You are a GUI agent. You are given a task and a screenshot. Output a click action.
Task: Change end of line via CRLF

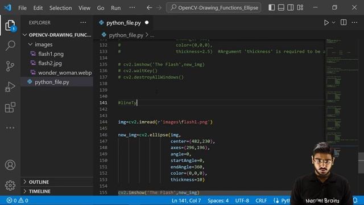[x=261, y=200]
